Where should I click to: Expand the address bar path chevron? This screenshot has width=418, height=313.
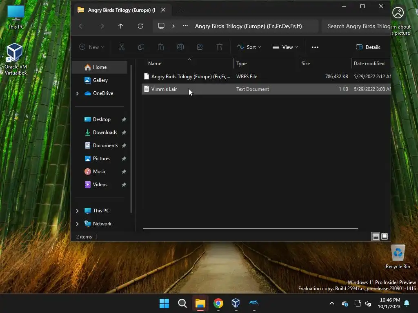173,26
